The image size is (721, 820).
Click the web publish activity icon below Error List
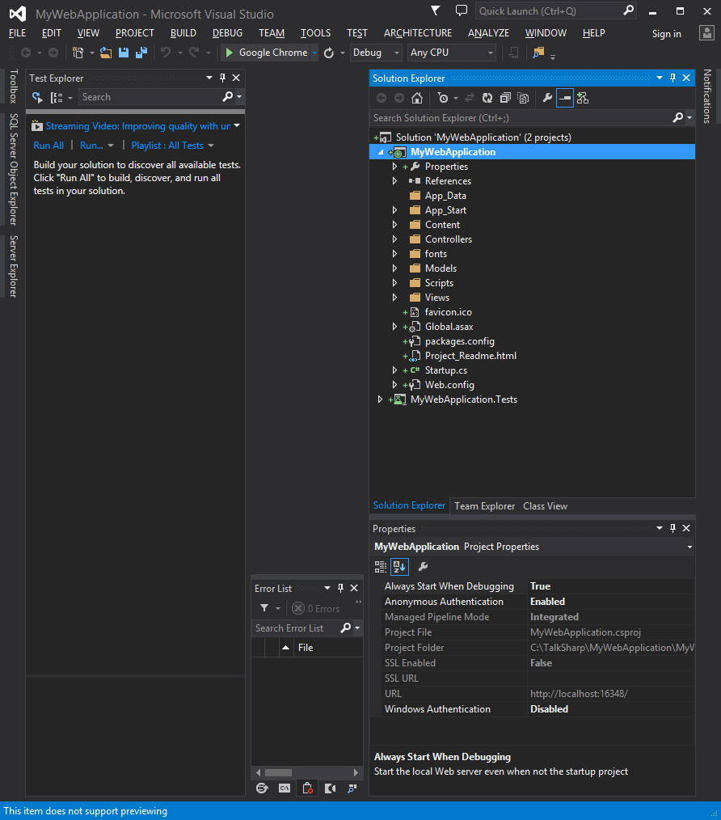coord(262,788)
